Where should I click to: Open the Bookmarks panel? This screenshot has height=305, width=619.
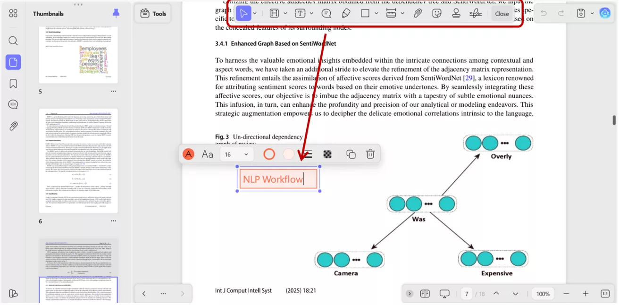13,83
